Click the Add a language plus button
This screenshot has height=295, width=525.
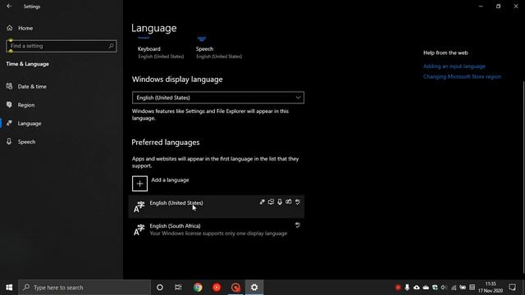point(139,184)
